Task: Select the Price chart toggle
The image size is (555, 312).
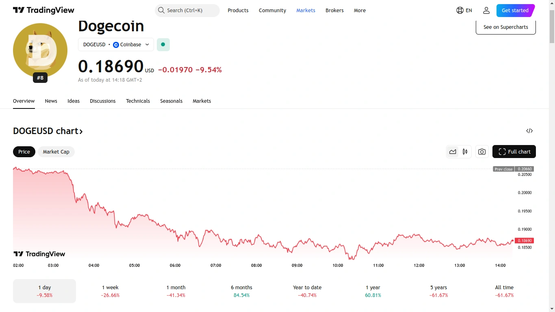Action: coord(24,152)
